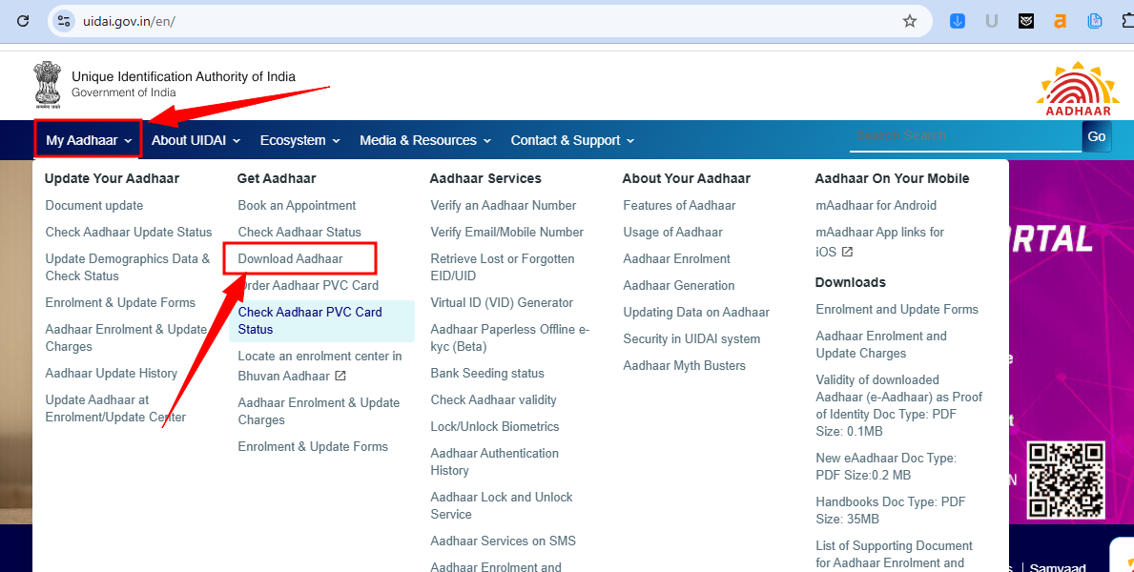
Task: Open site information icon in address bar
Action: 64,21
